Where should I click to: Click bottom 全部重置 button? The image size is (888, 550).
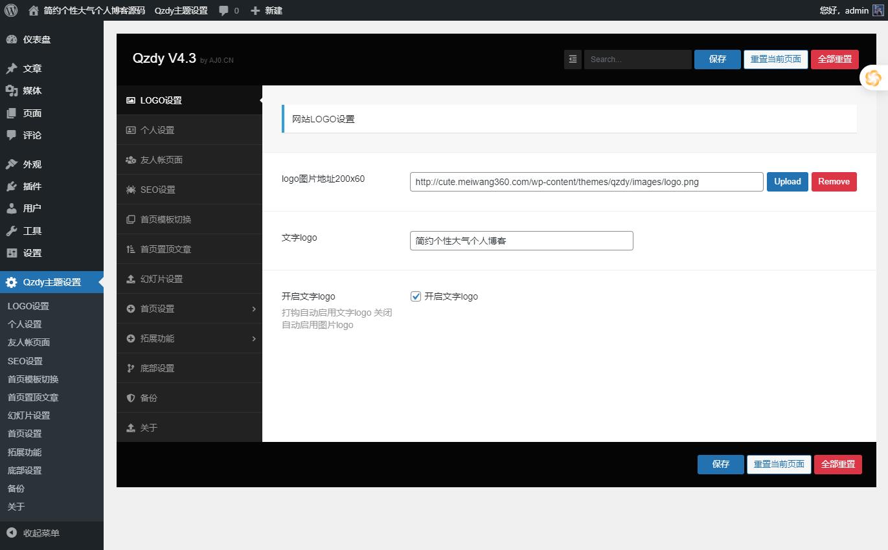[838, 464]
